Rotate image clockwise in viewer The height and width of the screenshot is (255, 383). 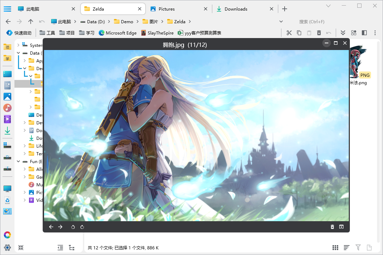click(82, 227)
